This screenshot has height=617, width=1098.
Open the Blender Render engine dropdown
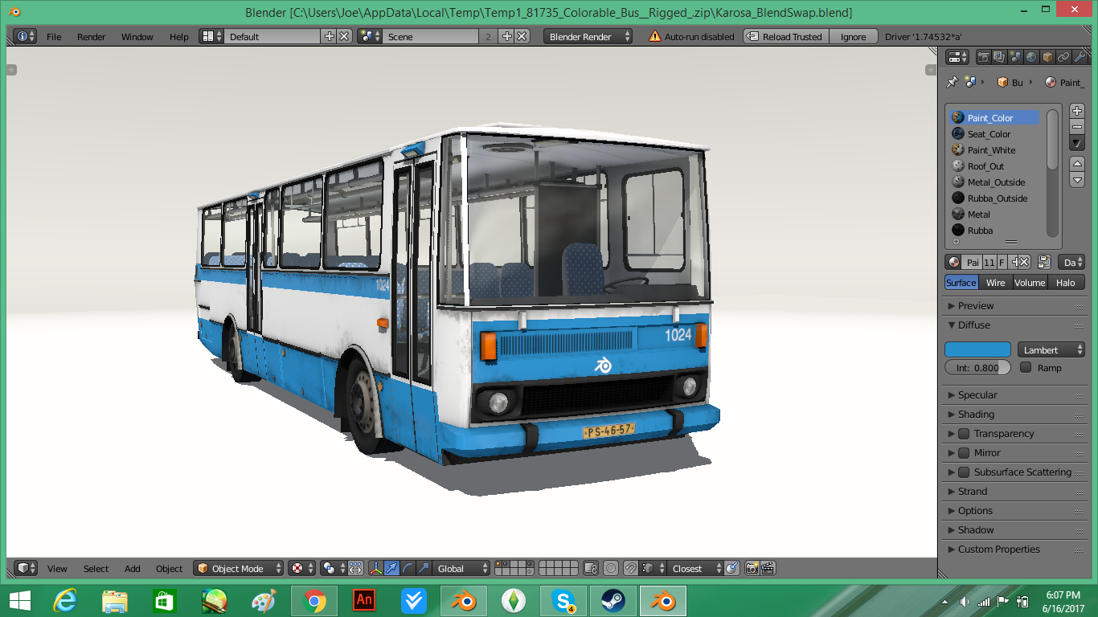coord(588,36)
